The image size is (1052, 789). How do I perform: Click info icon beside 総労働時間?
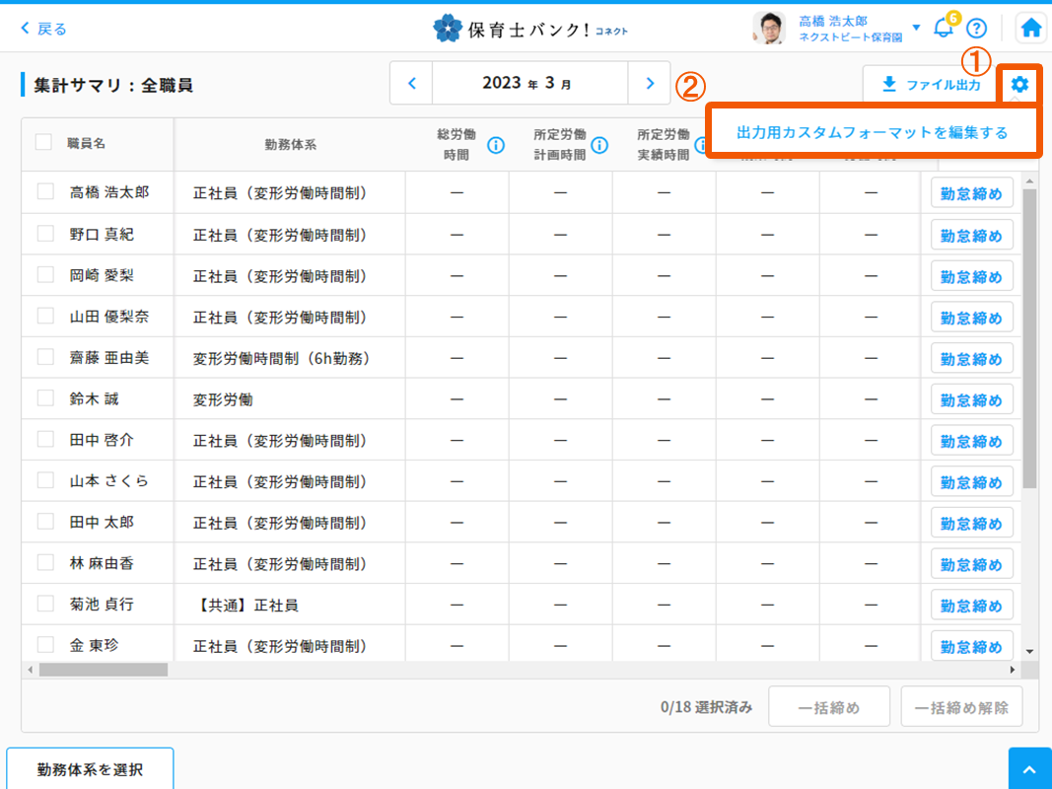495,145
